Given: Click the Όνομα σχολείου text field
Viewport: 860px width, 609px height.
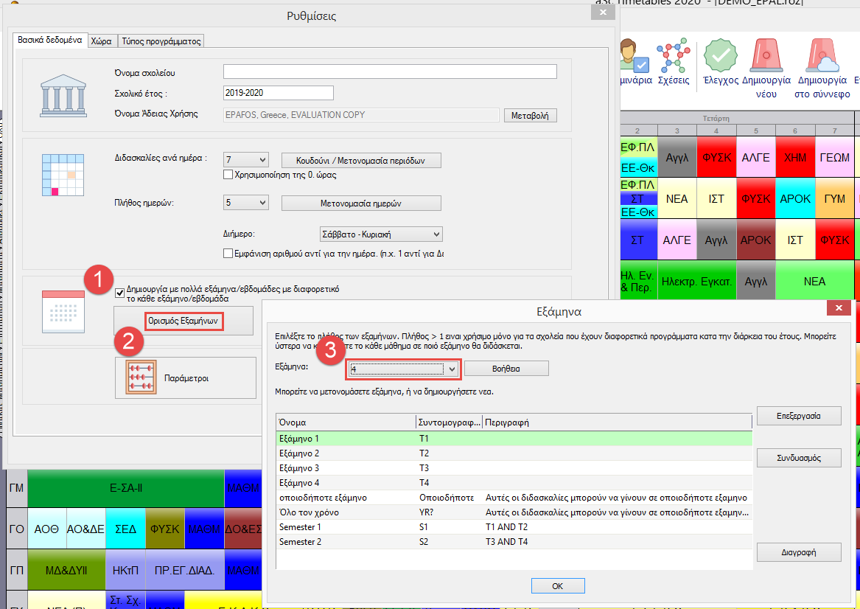Looking at the screenshot, I should [x=390, y=72].
